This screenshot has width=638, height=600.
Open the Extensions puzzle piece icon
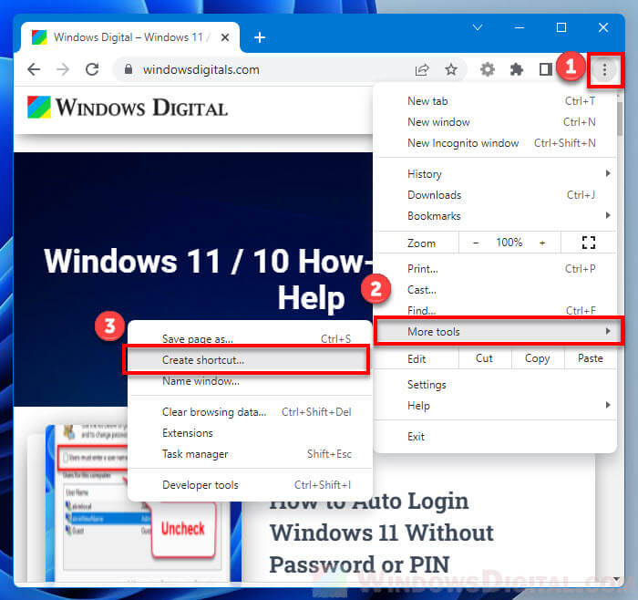click(x=517, y=69)
